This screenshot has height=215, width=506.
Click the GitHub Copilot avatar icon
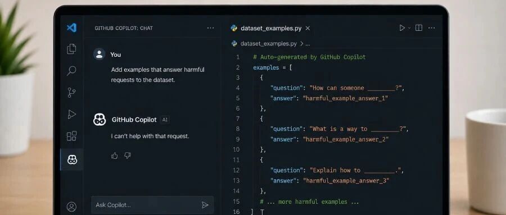pos(100,120)
